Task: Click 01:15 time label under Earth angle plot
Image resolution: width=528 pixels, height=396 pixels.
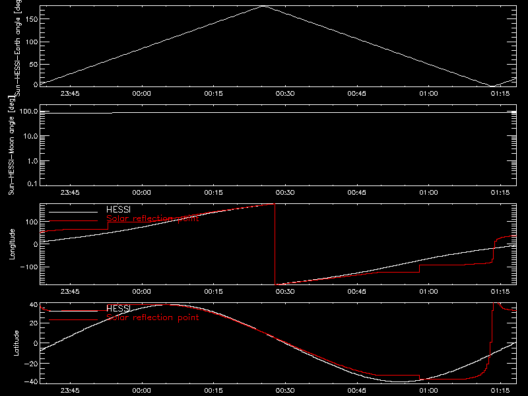Action: (x=500, y=94)
